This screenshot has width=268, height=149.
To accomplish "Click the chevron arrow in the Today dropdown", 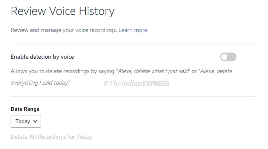I will [35, 121].
